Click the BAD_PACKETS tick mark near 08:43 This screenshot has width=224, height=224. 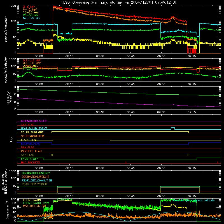point(126,162)
